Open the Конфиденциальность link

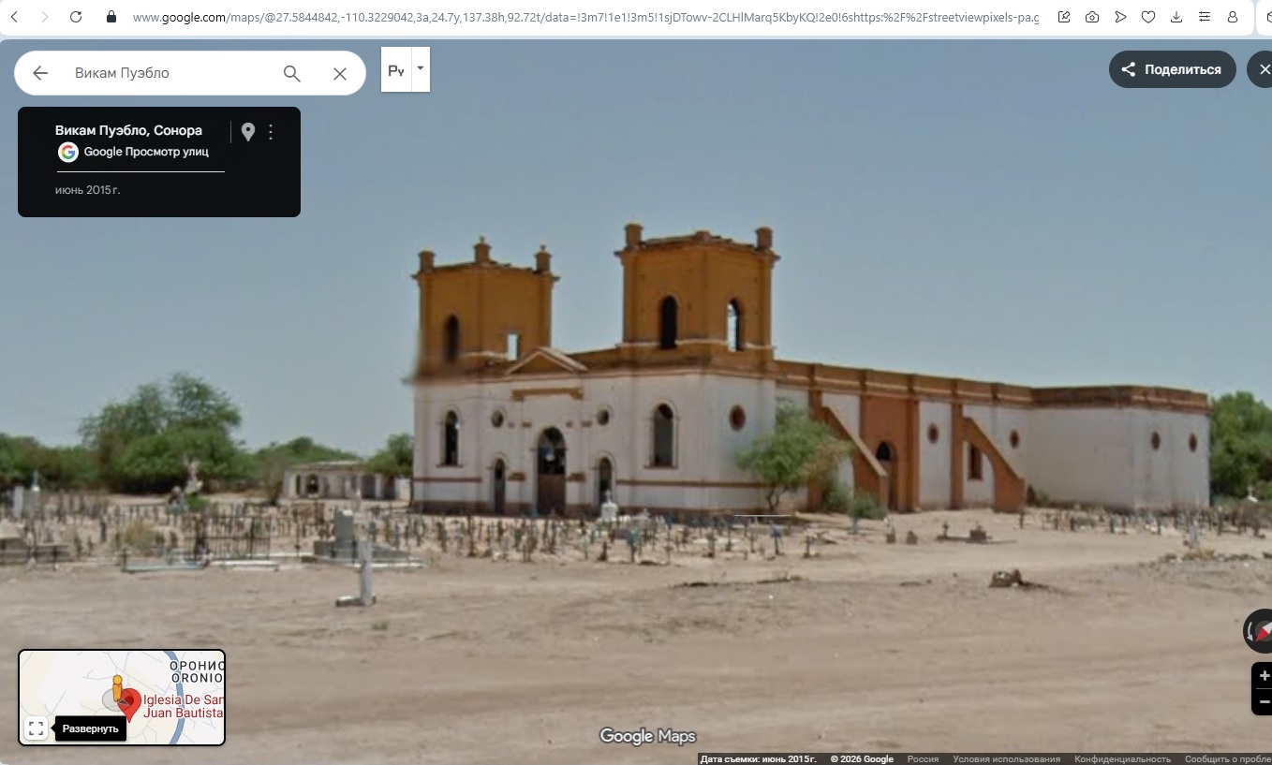click(1122, 758)
